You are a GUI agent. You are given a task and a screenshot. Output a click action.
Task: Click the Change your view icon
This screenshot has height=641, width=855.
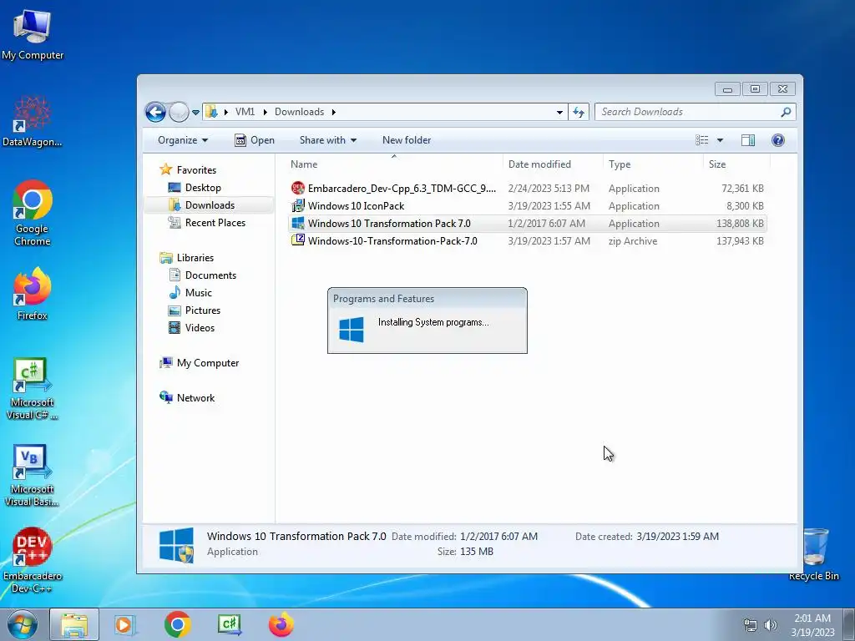point(702,140)
